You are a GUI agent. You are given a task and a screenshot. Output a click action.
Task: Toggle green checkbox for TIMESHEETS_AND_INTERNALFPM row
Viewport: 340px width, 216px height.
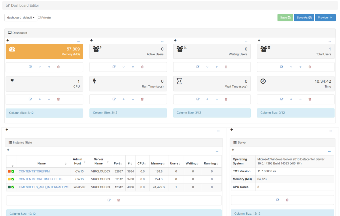point(13,187)
